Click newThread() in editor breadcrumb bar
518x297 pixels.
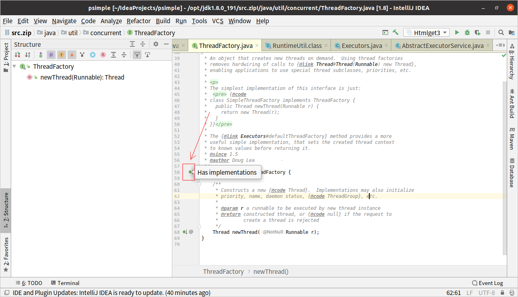[271, 271]
